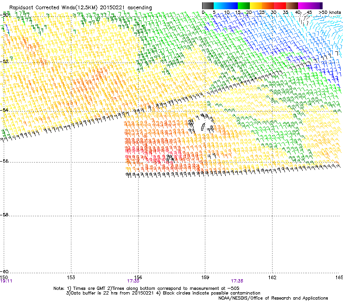
Task: Click the black island outline near 159 longitude
Action: coord(203,127)
